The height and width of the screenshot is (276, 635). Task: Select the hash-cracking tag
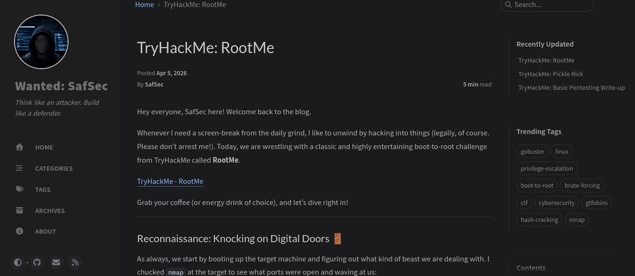point(539,219)
